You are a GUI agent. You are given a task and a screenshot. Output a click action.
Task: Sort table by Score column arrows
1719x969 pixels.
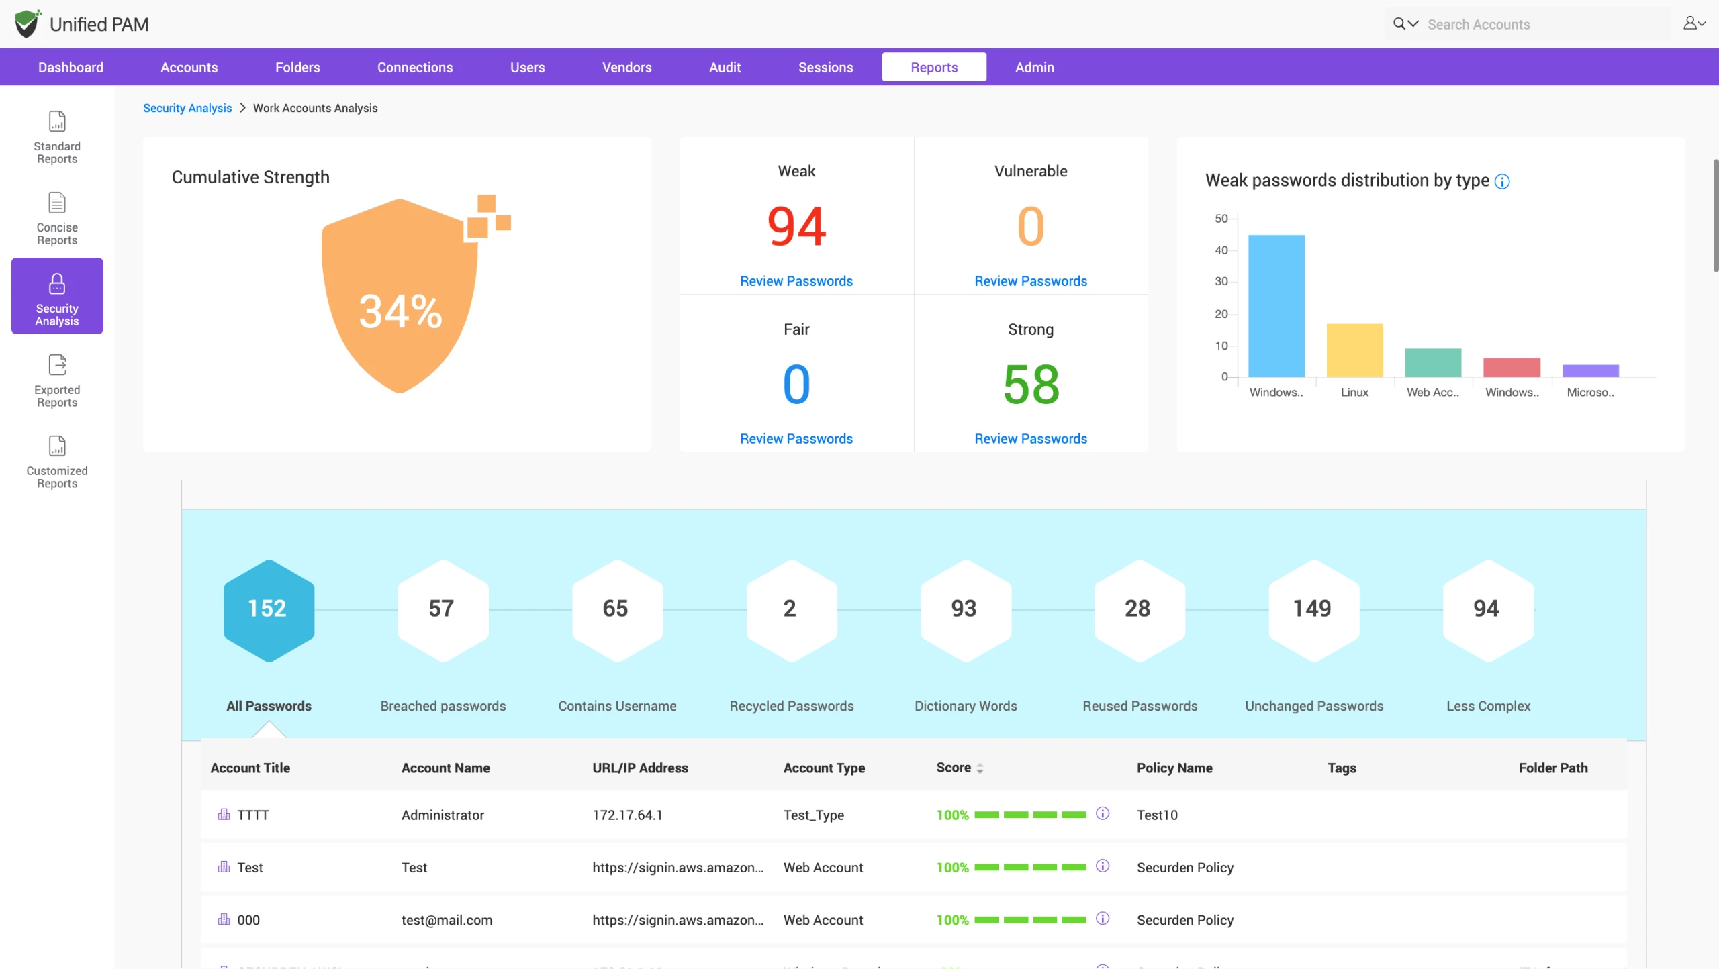click(980, 769)
